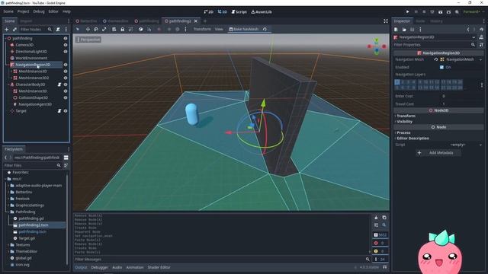Open the Forward+ renderer dropdown

tap(473, 12)
